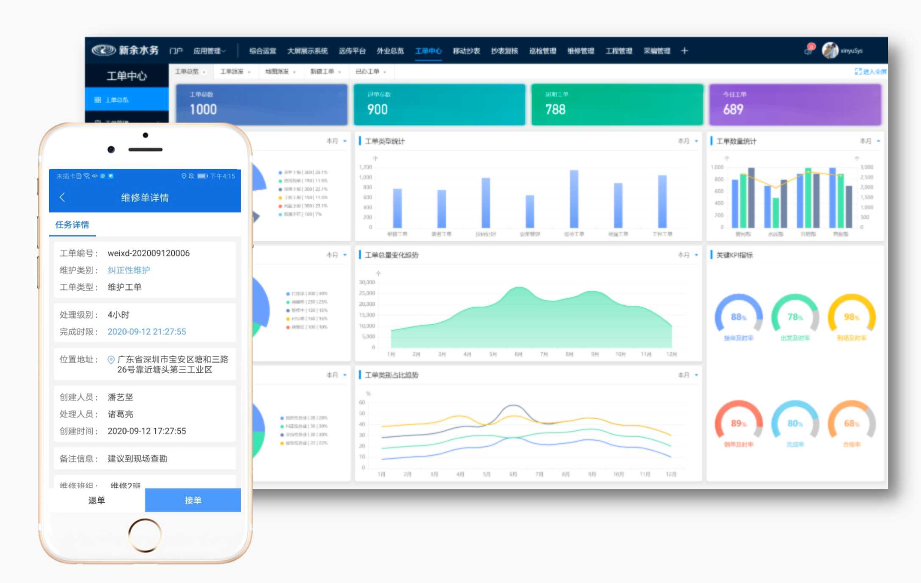
Task: Tap the creator name 潘艺坚
Action: click(120, 397)
